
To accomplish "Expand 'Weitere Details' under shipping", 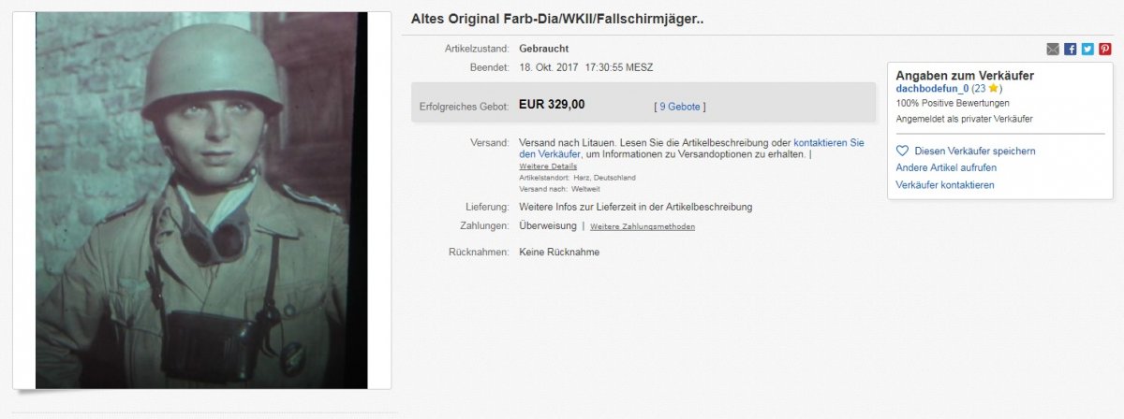I will [548, 166].
